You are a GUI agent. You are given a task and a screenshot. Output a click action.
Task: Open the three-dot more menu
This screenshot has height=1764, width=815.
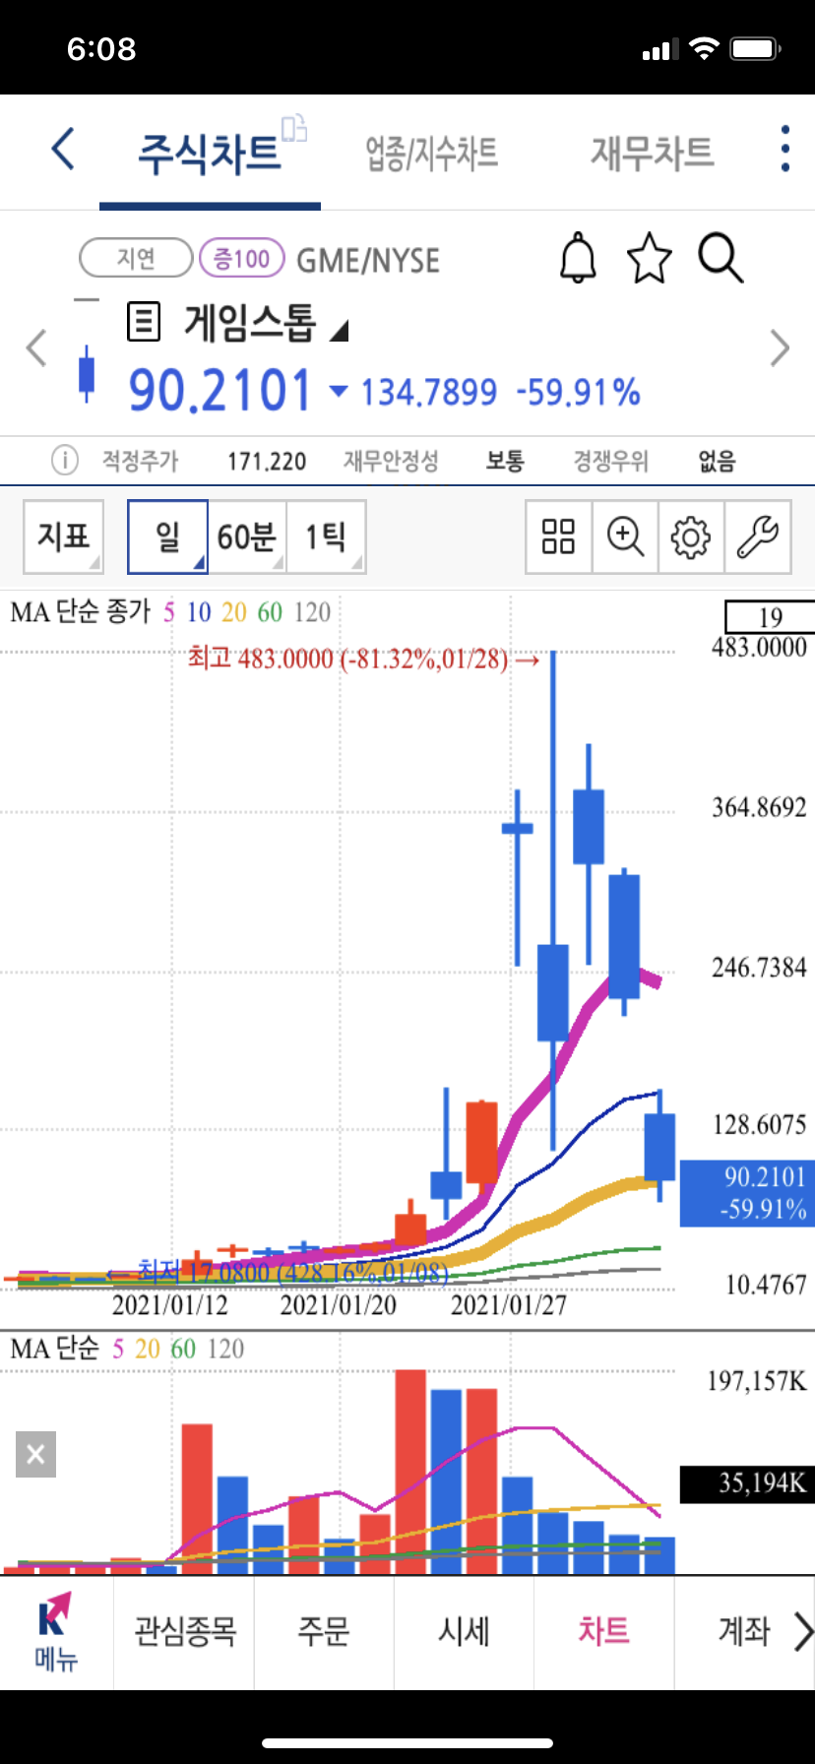pyautogui.click(x=784, y=149)
